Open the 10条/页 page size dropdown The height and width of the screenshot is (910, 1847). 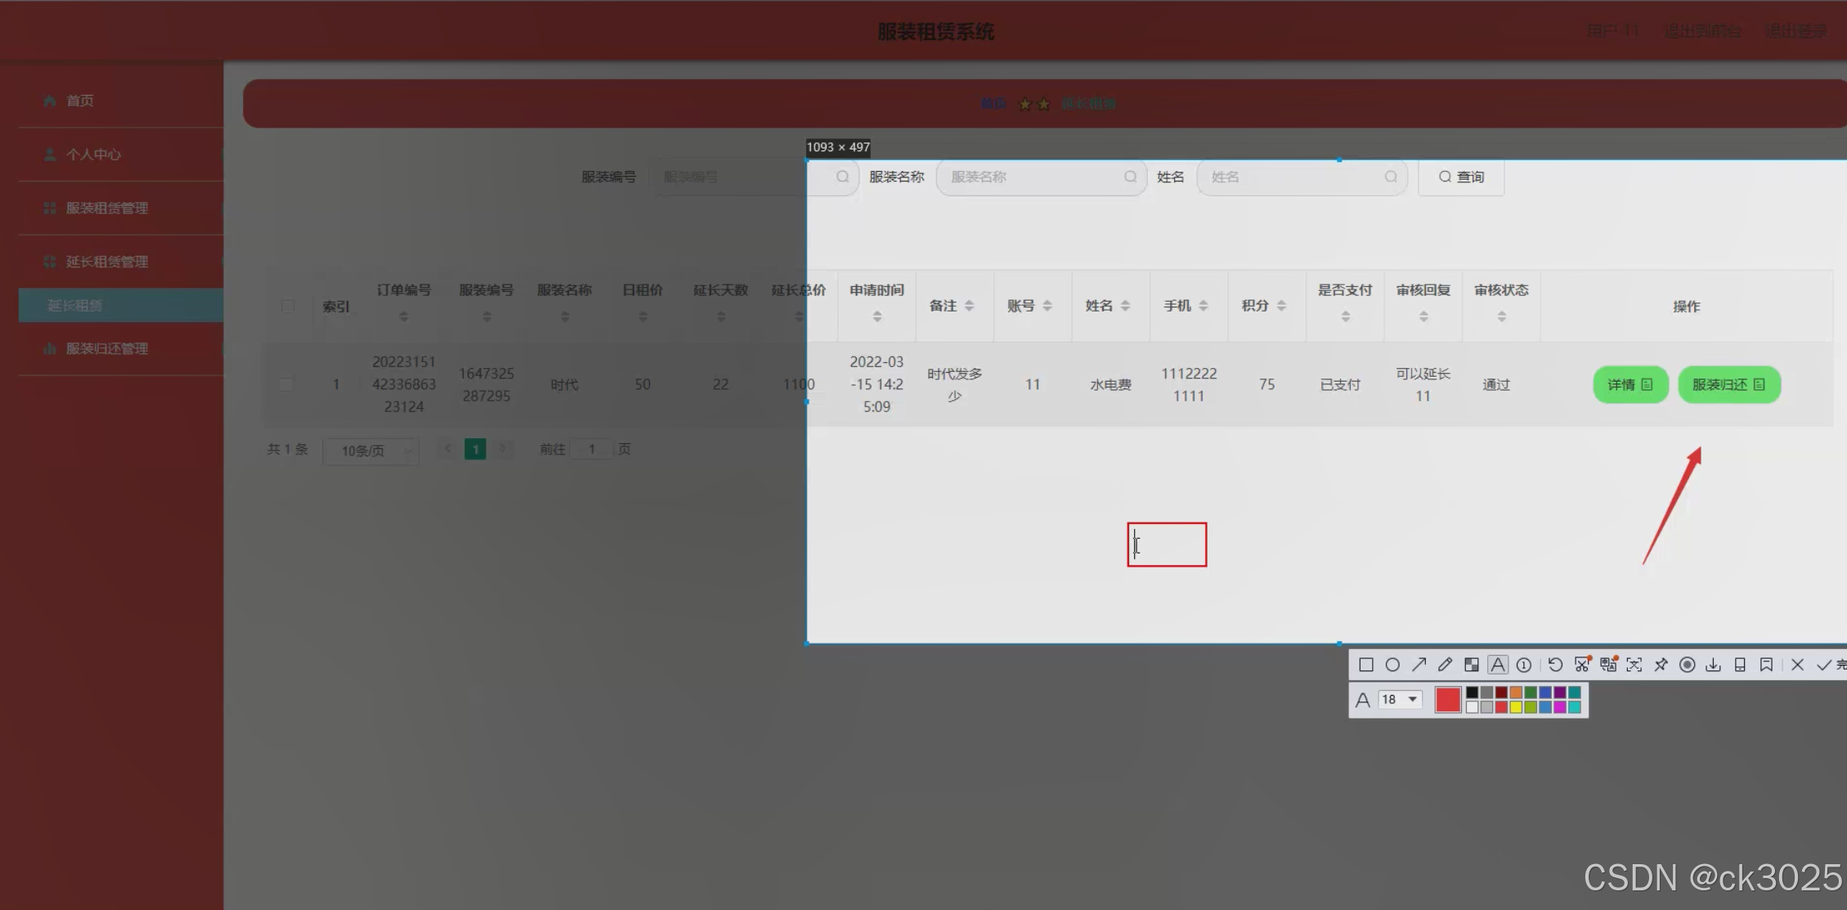[370, 451]
